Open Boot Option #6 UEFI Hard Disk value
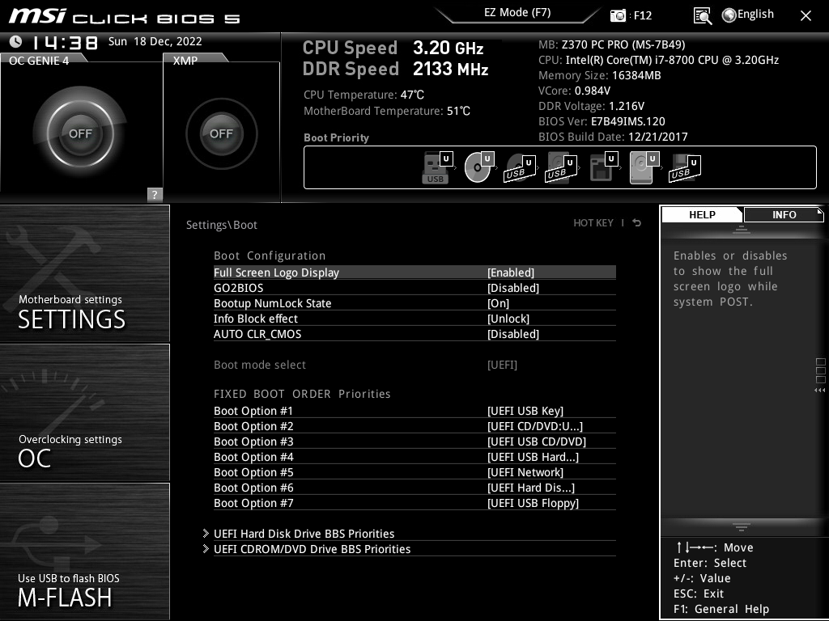829x621 pixels. coord(531,488)
